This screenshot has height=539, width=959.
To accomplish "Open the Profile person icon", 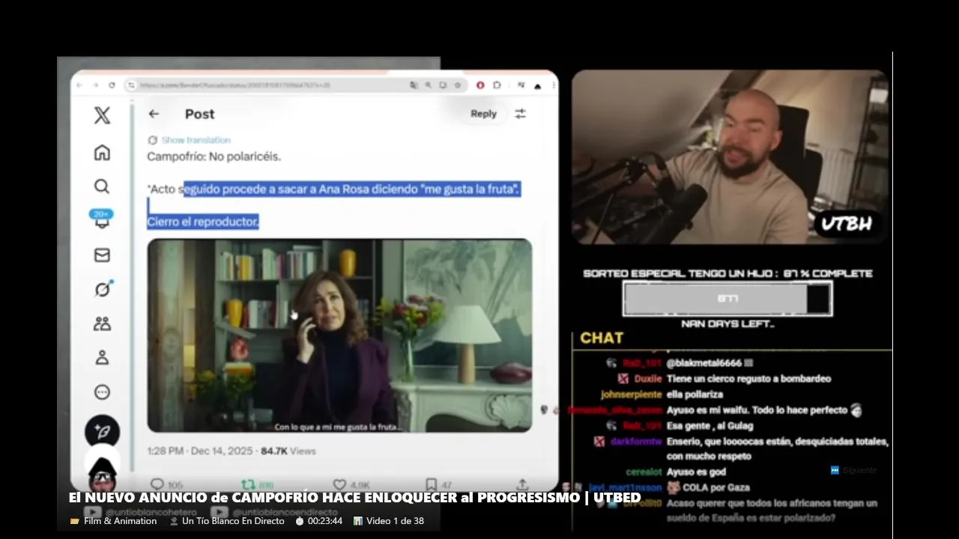I will click(102, 357).
